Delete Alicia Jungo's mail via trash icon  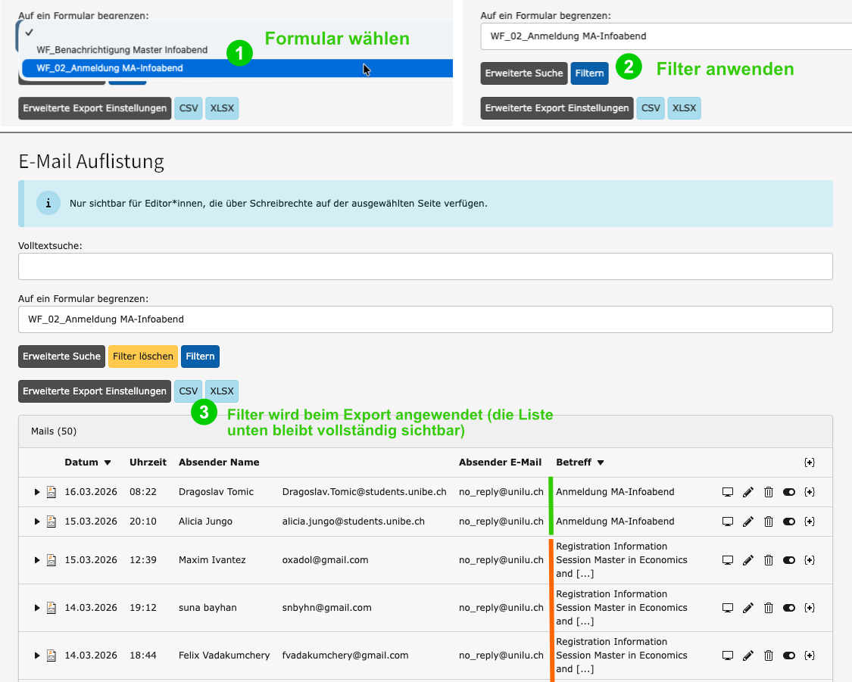click(x=769, y=522)
